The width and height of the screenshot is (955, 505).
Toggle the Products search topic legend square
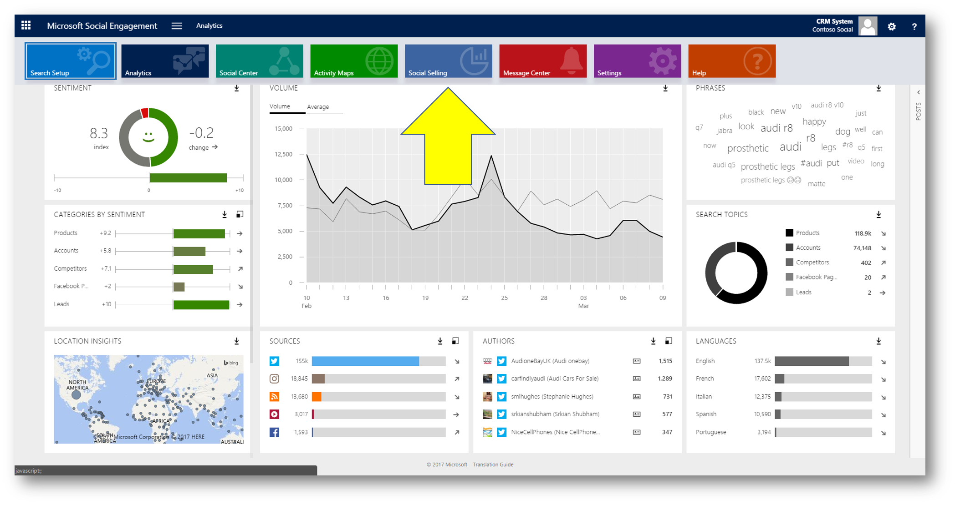[x=789, y=233]
